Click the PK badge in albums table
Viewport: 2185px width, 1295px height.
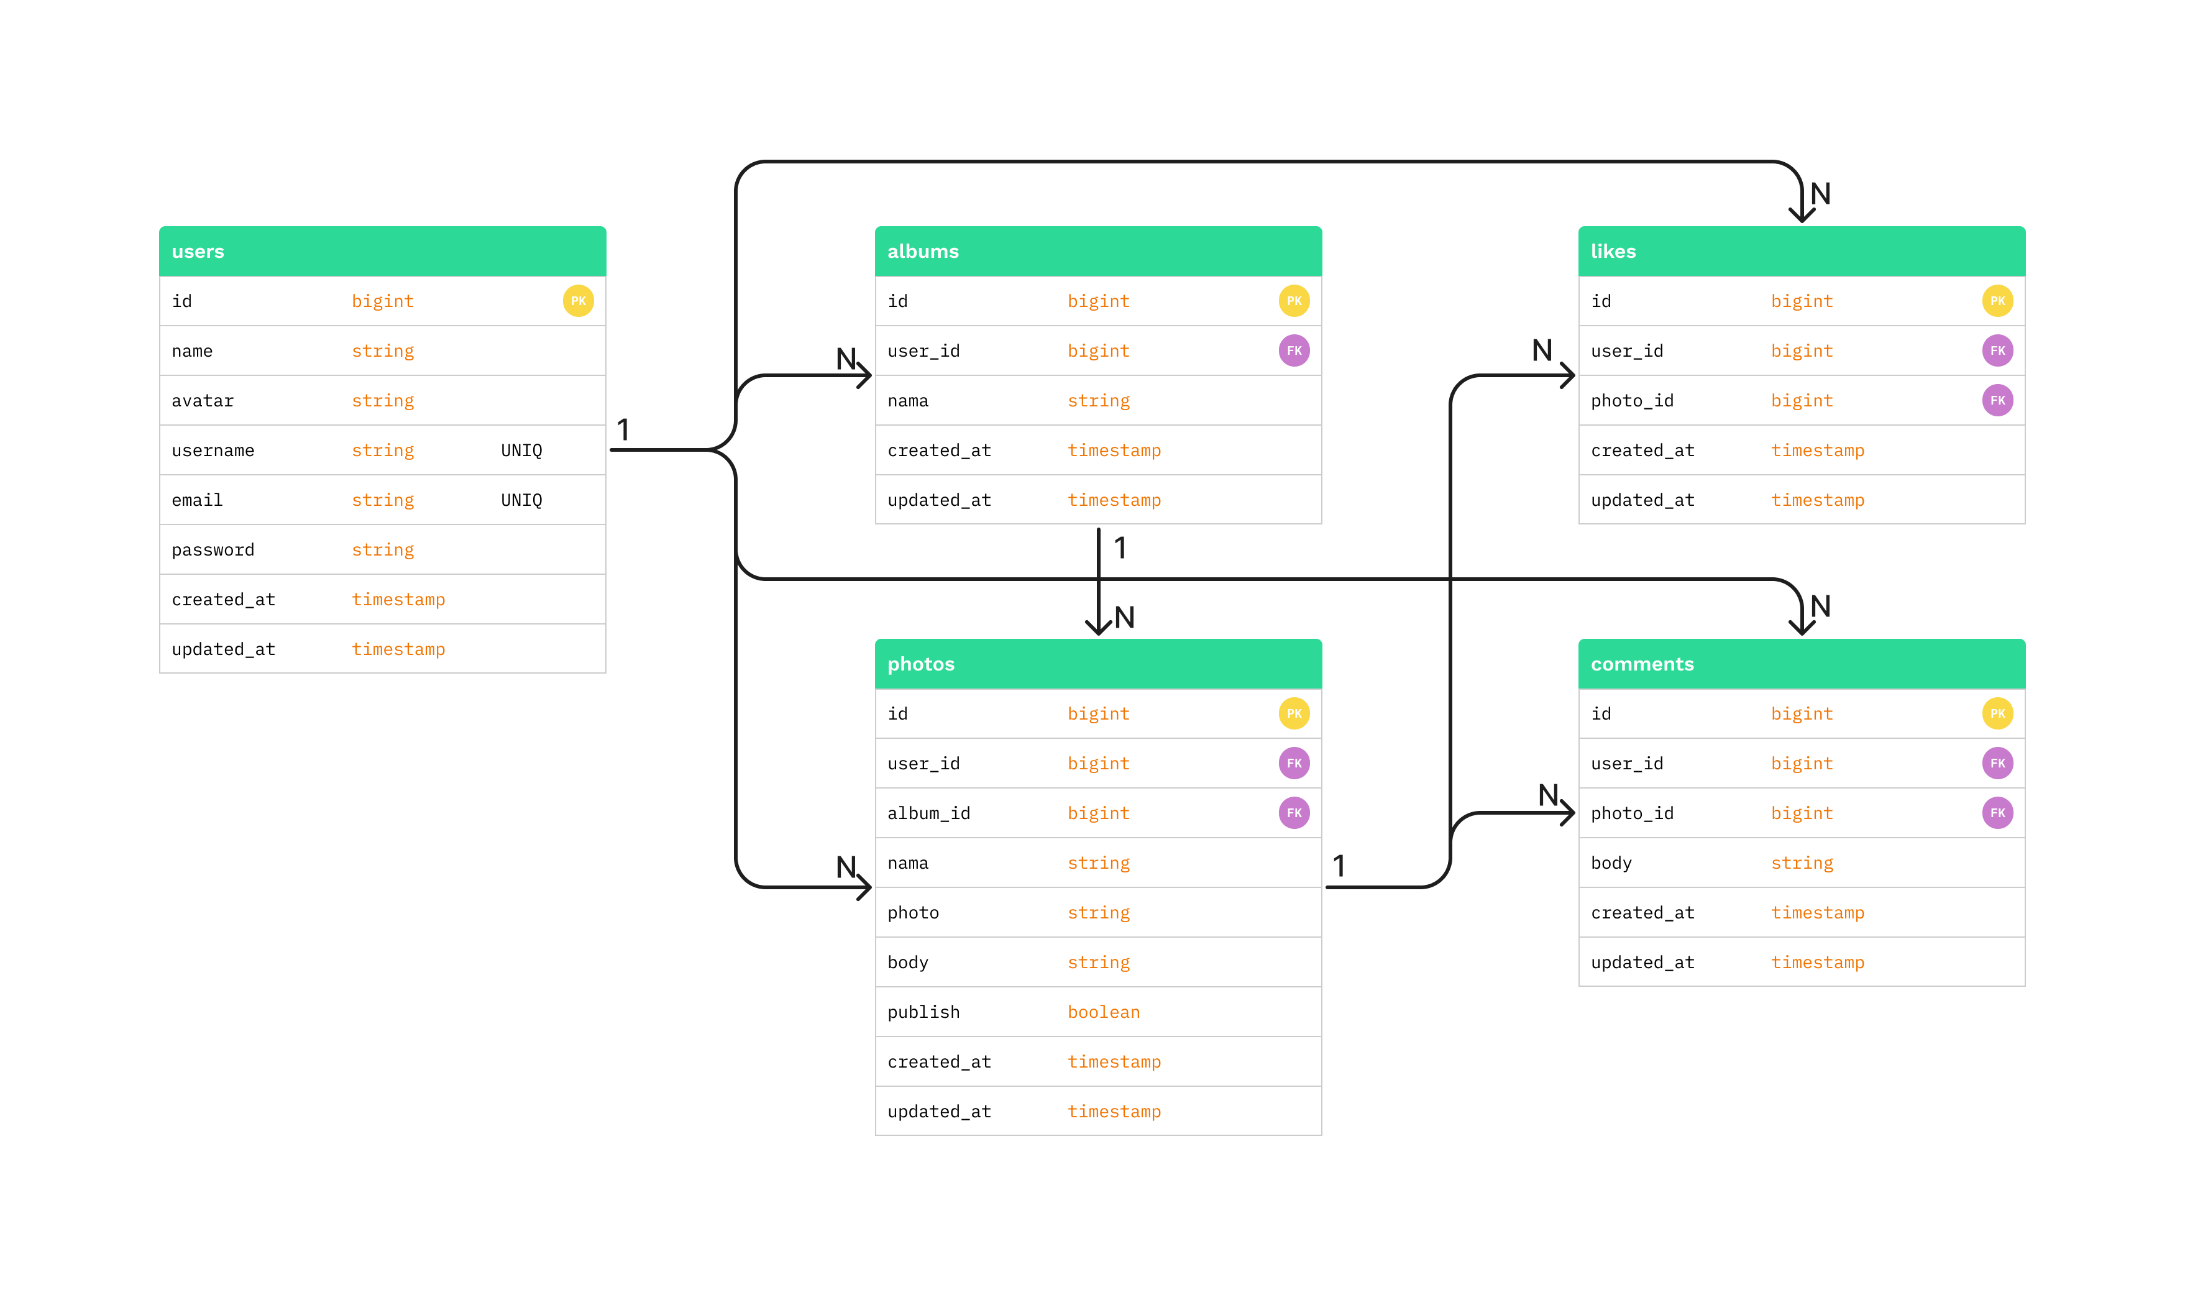coord(1293,301)
